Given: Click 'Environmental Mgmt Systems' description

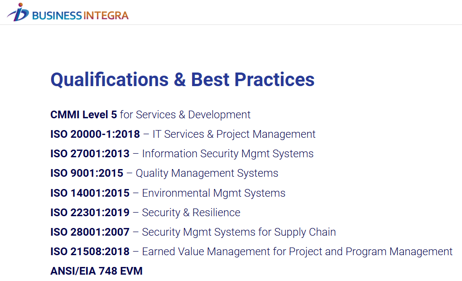Looking at the screenshot, I should [214, 193].
